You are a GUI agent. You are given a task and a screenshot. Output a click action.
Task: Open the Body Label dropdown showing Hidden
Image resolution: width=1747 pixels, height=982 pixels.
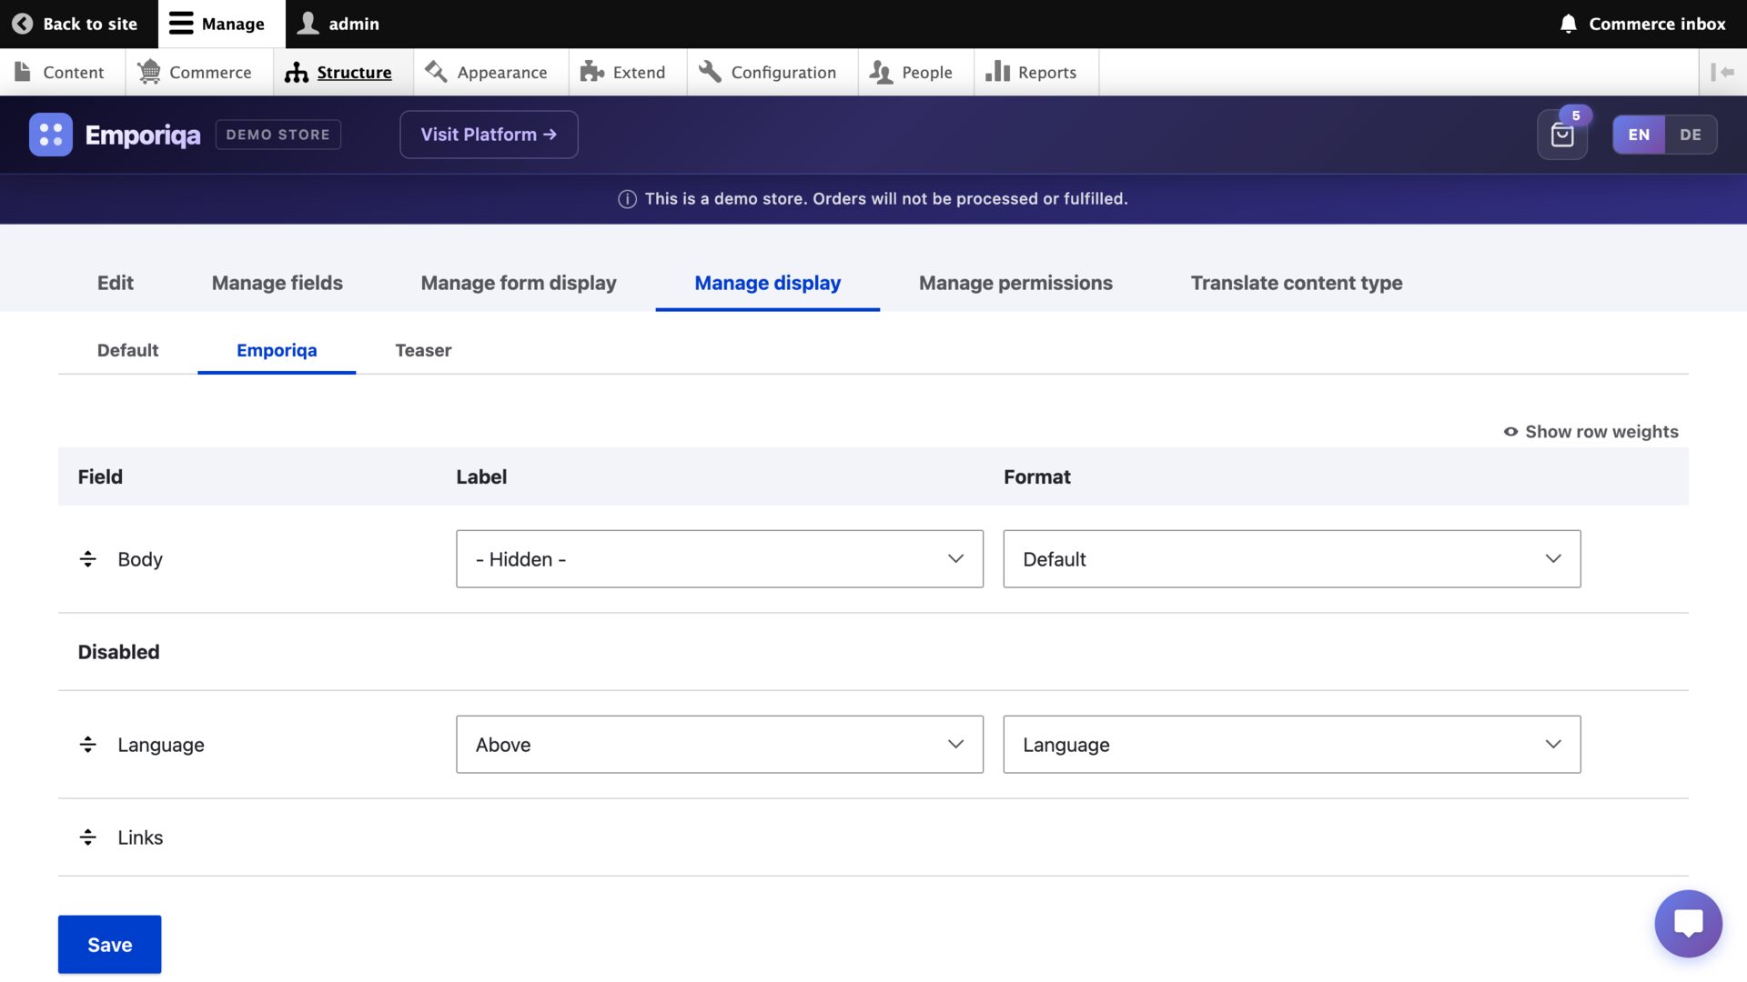pos(719,558)
